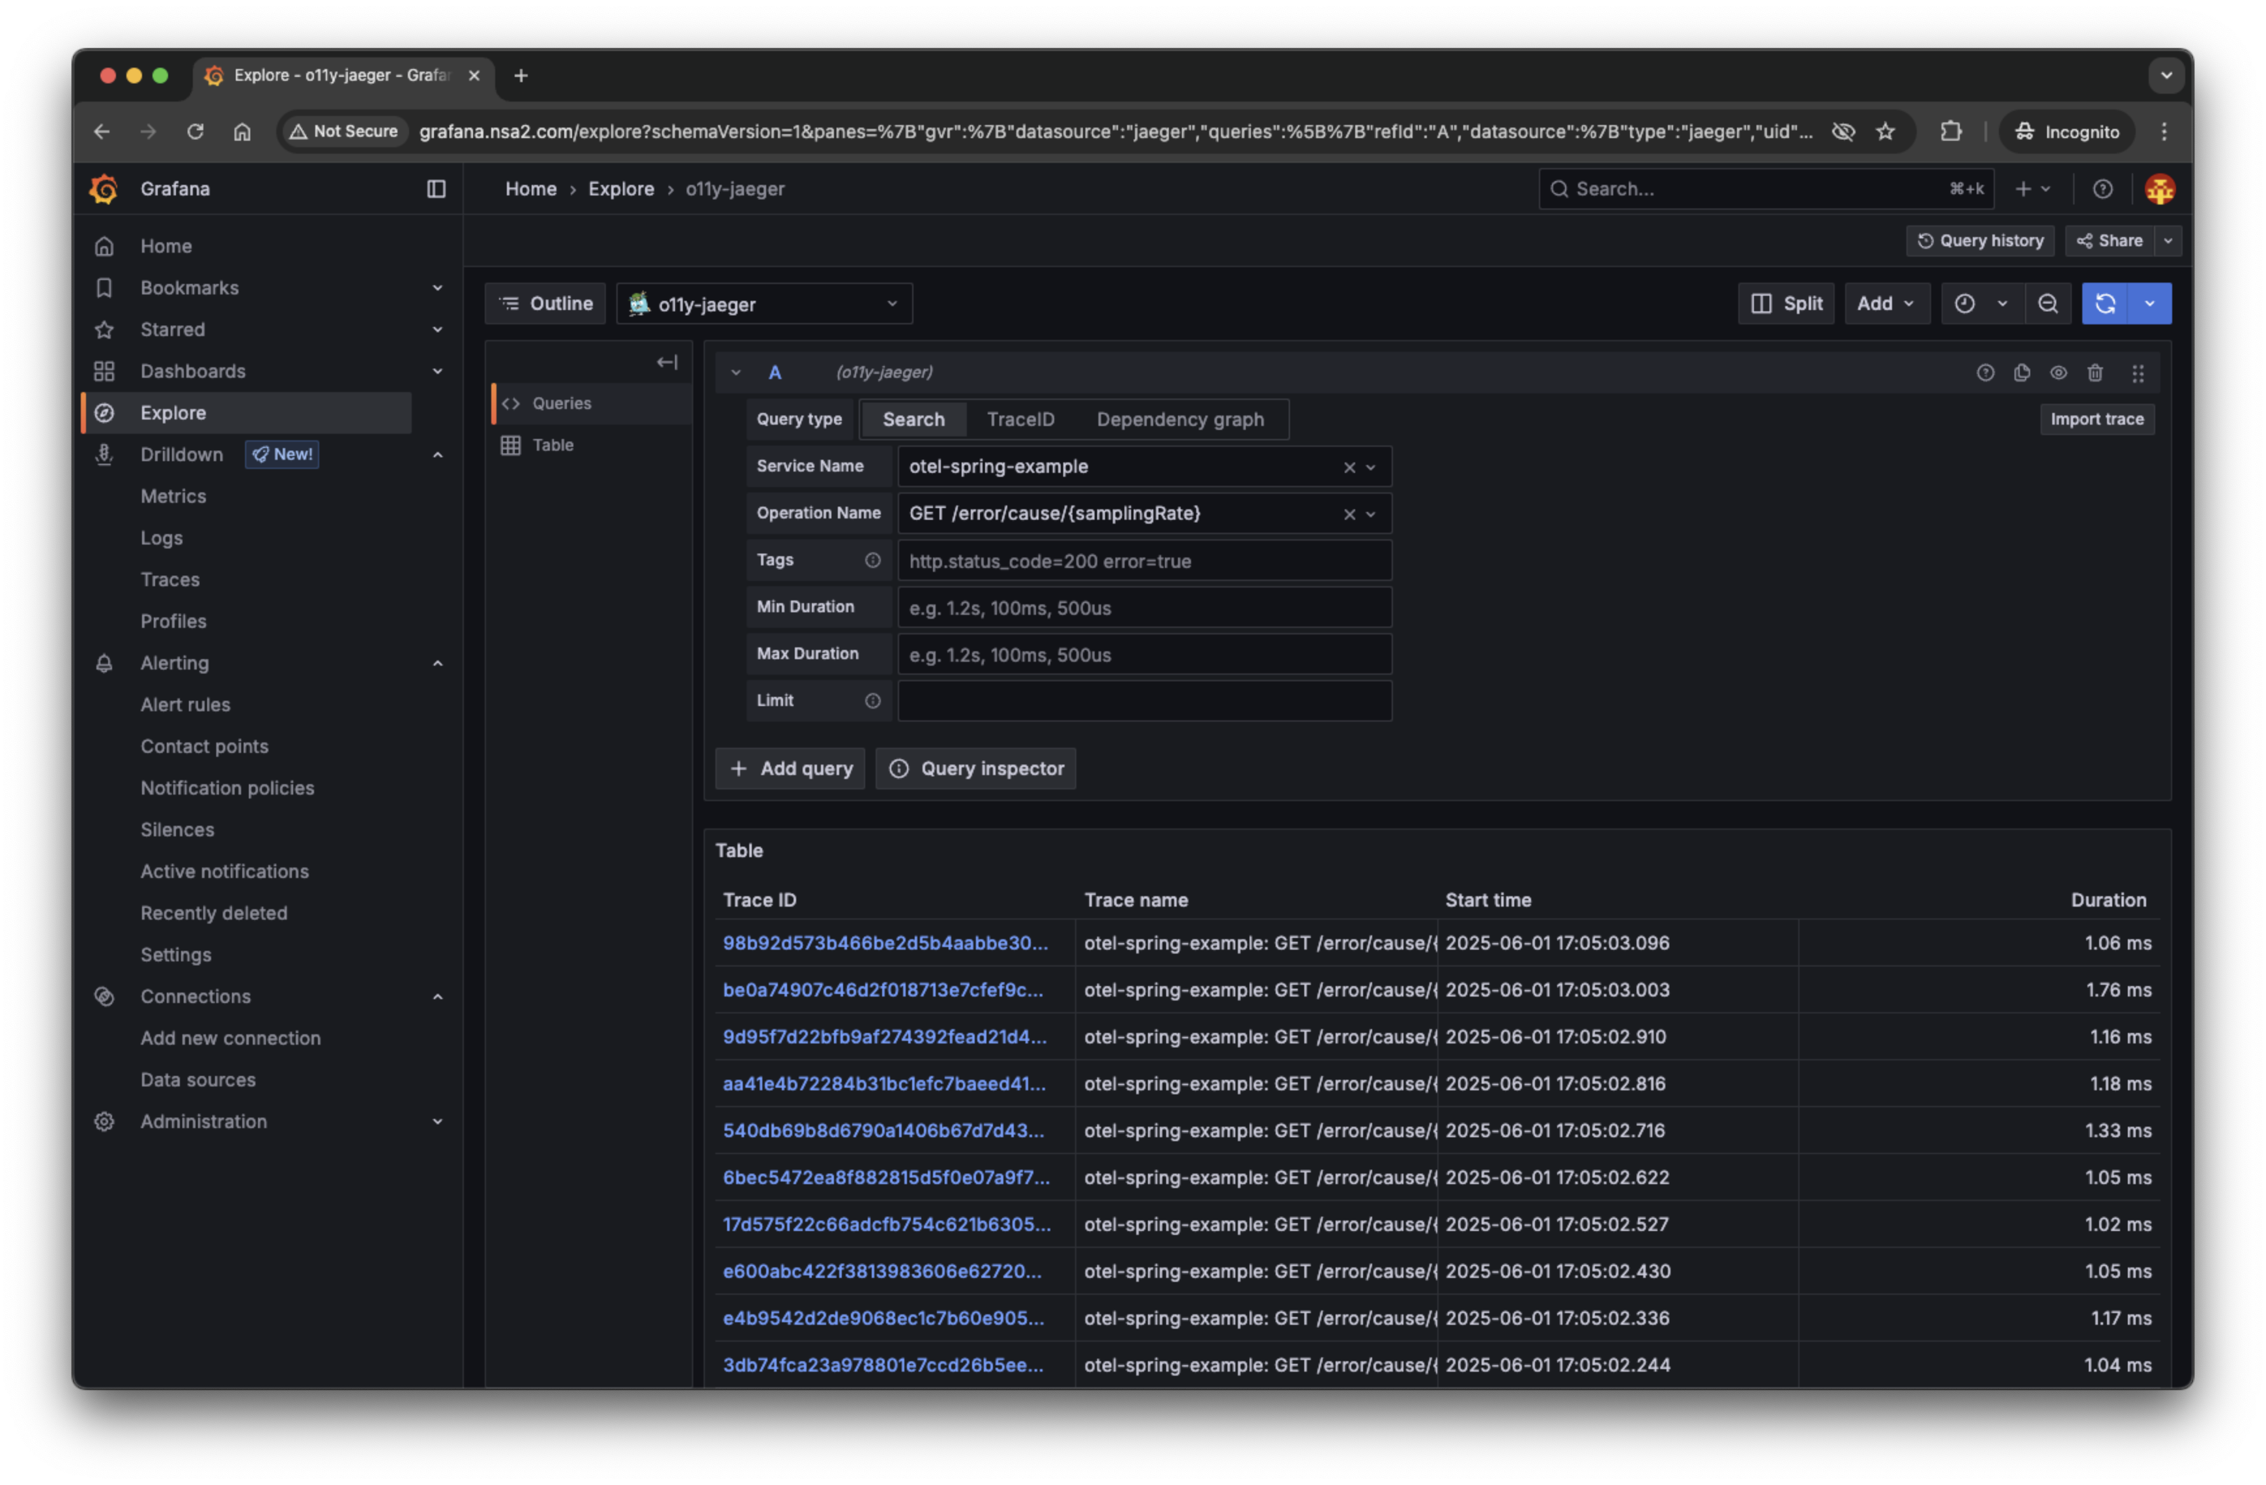The height and width of the screenshot is (1485, 2266).
Task: Click the Outline button
Action: click(545, 304)
